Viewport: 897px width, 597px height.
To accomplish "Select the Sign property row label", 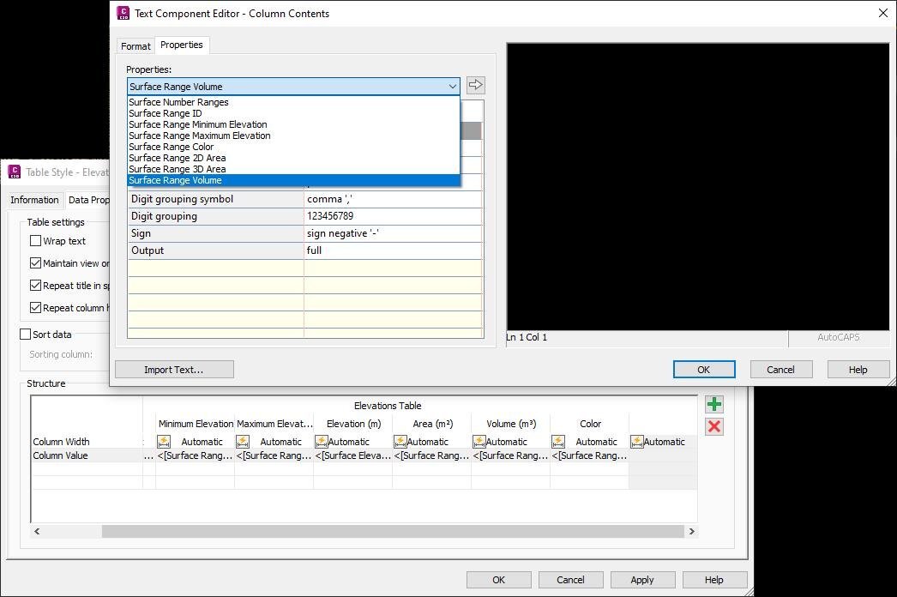I will point(215,233).
